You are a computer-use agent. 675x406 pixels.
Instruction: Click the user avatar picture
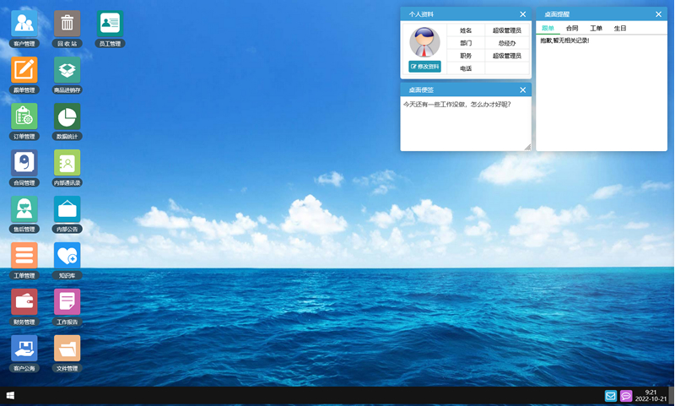(424, 42)
